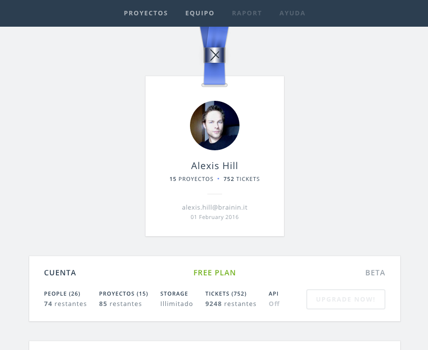Click the Free Plan label
428x350 pixels.
215,273
